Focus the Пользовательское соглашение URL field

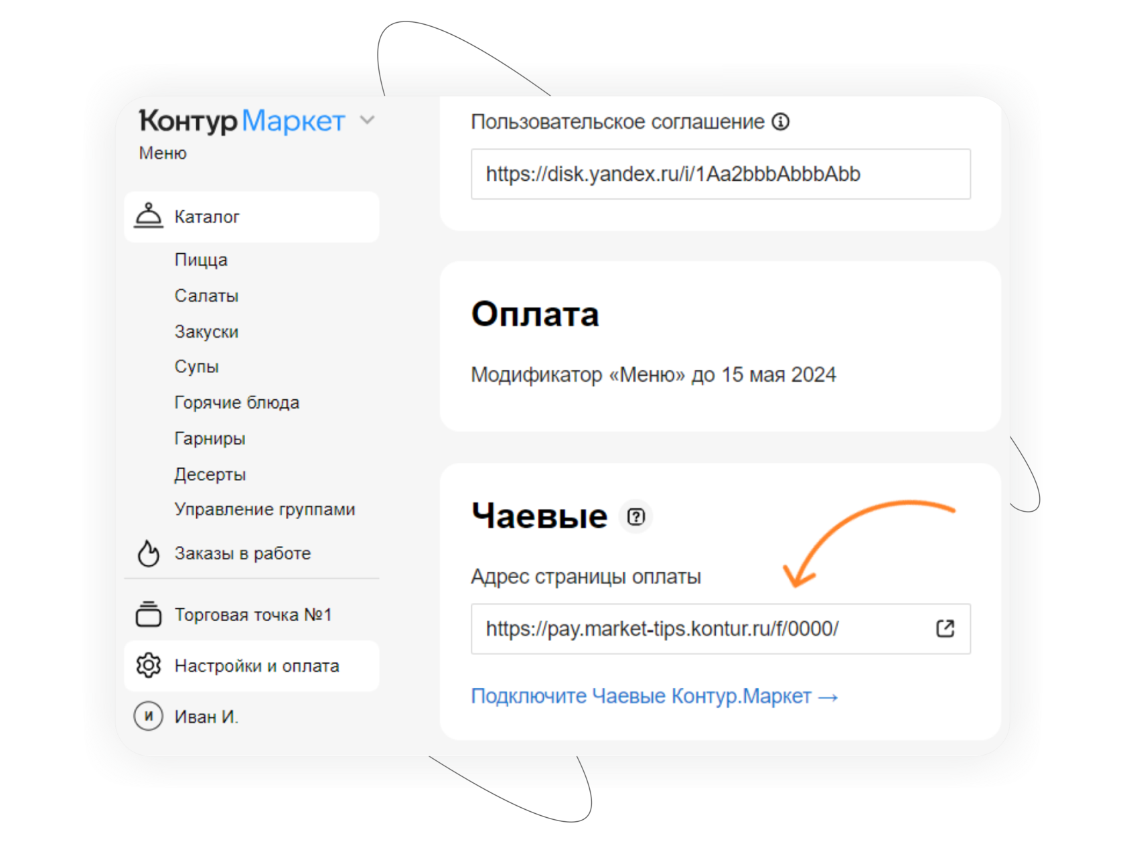click(721, 174)
